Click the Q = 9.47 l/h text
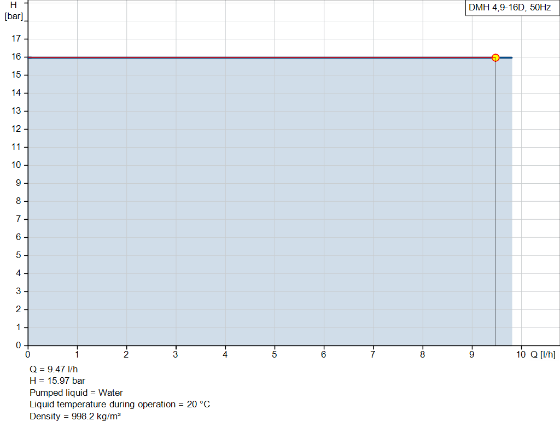The height and width of the screenshot is (427, 560). click(x=54, y=369)
